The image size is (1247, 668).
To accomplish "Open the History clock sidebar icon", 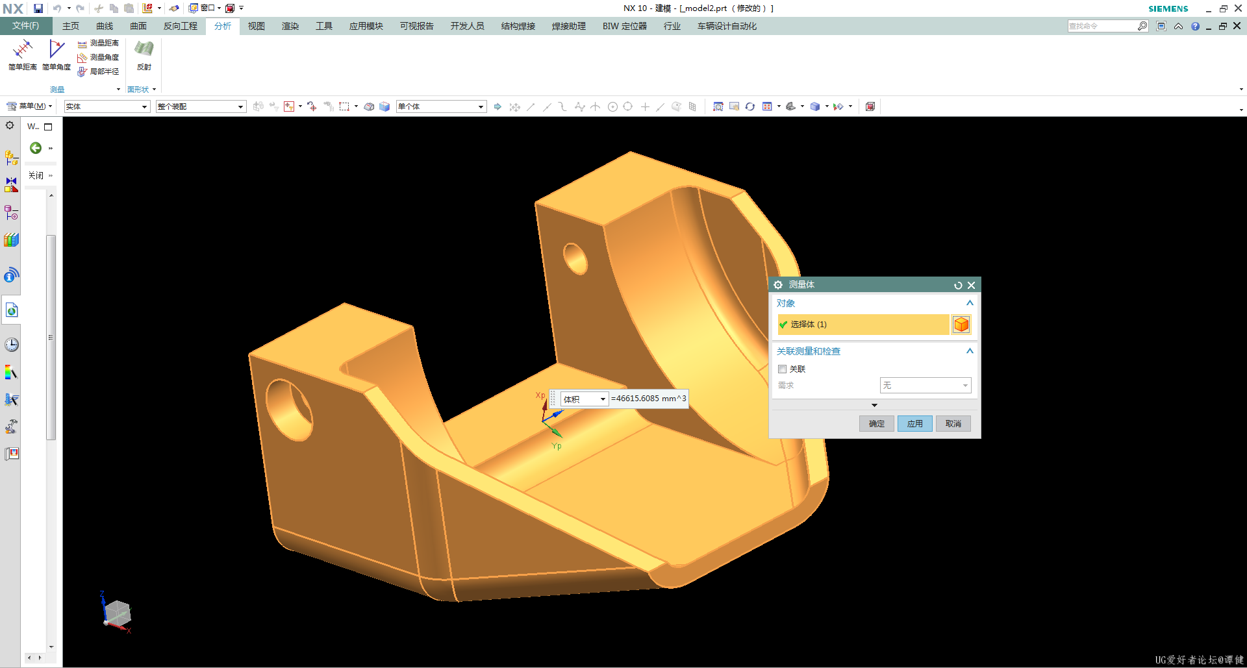I will pyautogui.click(x=11, y=345).
